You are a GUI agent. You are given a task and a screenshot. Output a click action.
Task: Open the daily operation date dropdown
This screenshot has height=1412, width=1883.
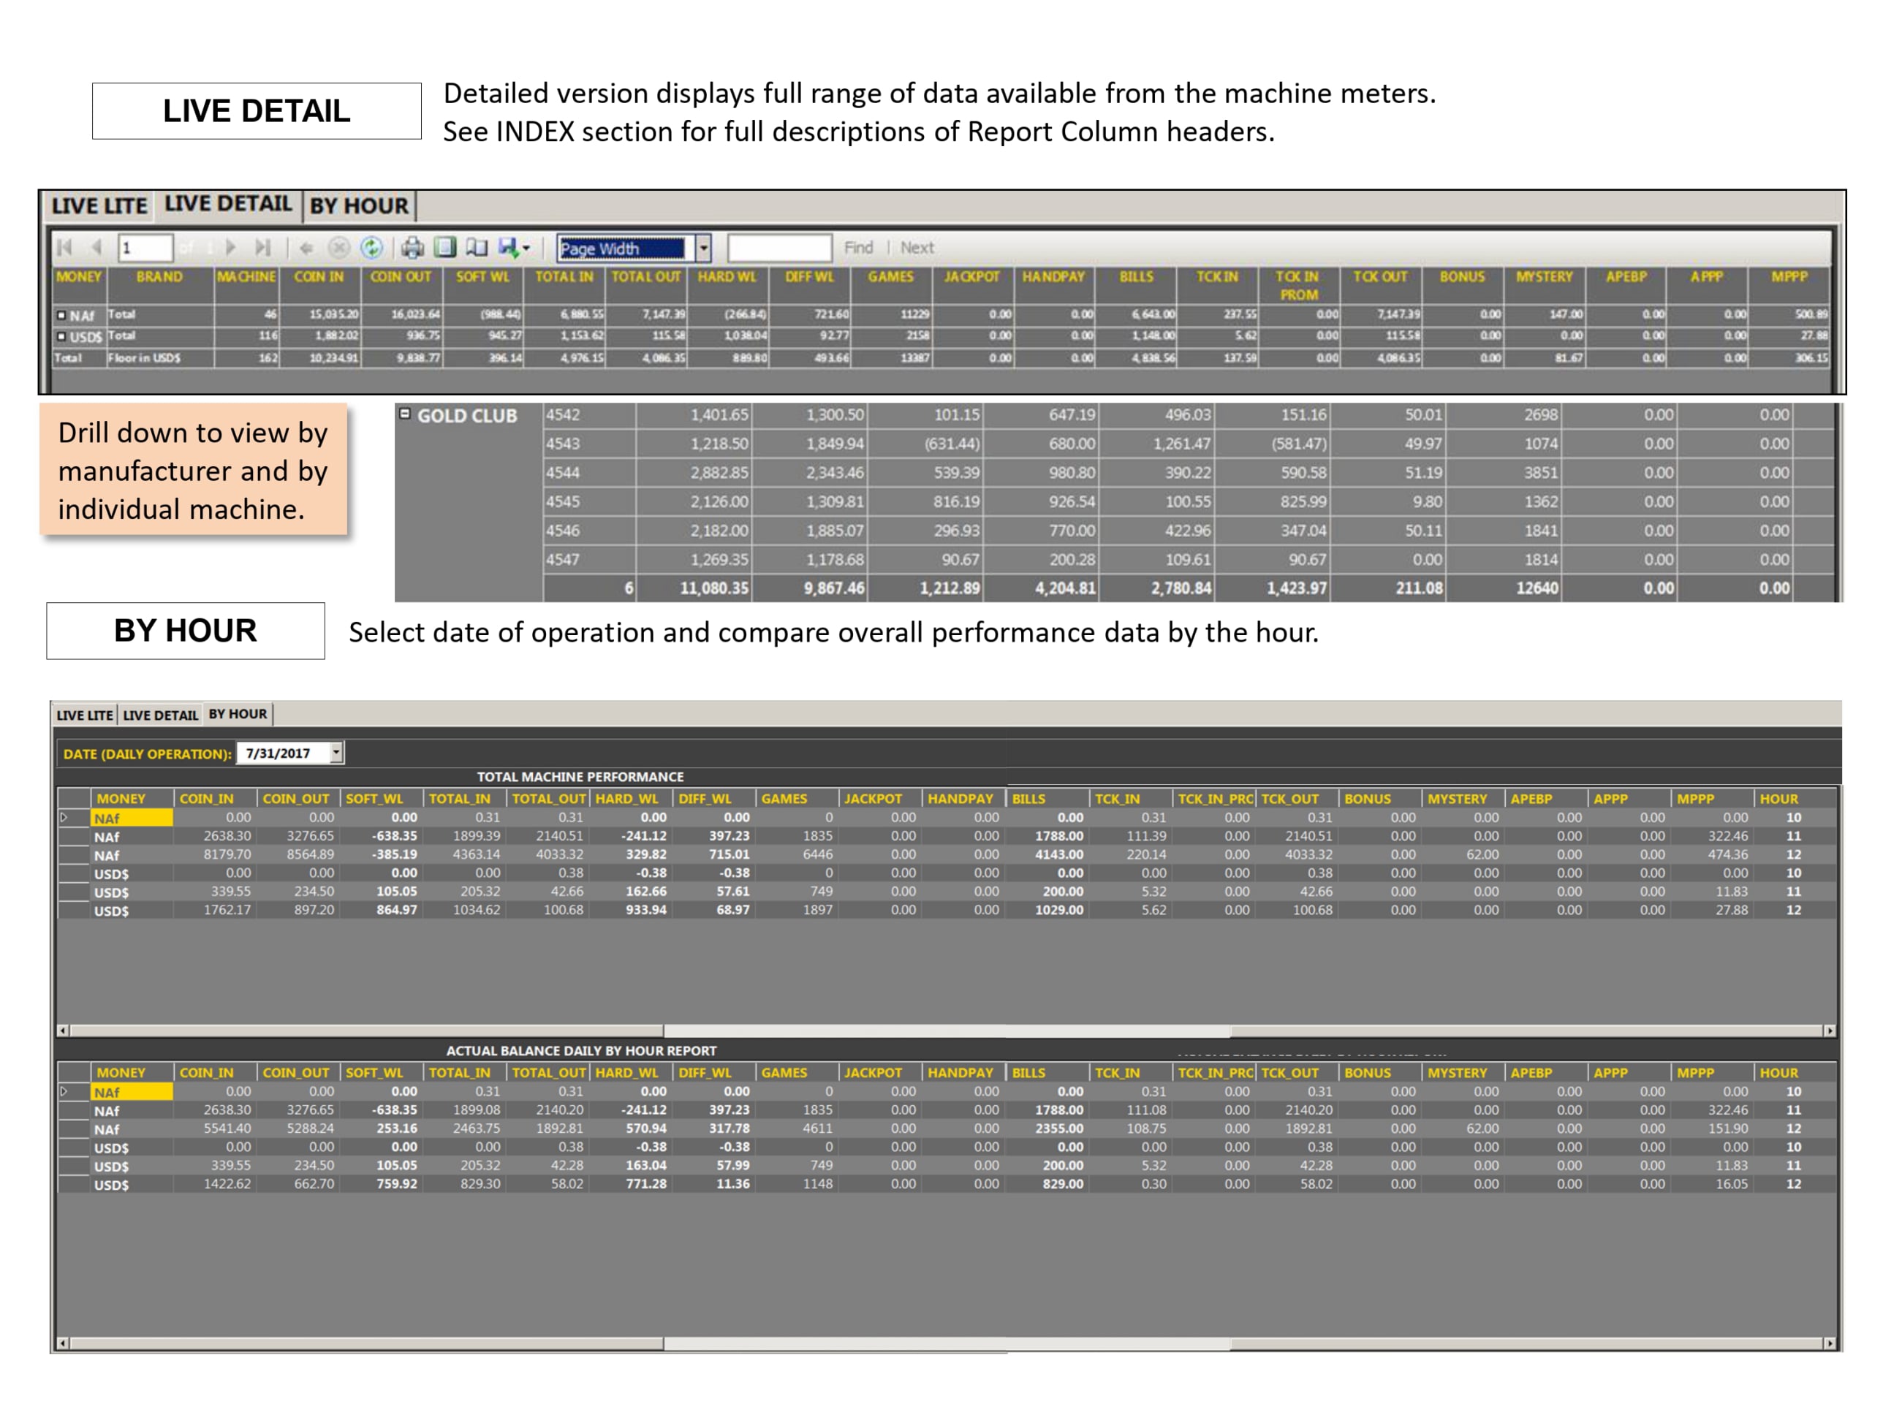pyautogui.click(x=337, y=752)
